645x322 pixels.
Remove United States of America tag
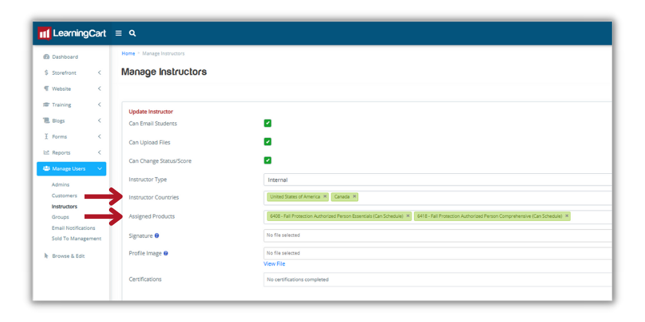click(x=324, y=196)
